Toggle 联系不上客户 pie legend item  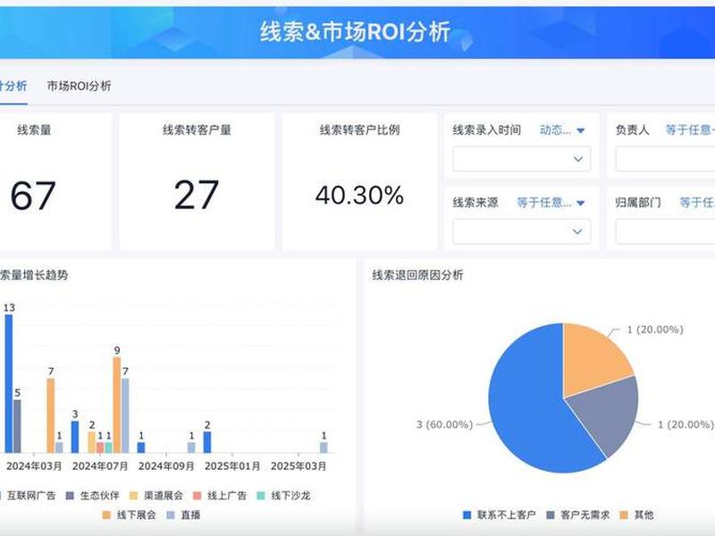pyautogui.click(x=500, y=515)
